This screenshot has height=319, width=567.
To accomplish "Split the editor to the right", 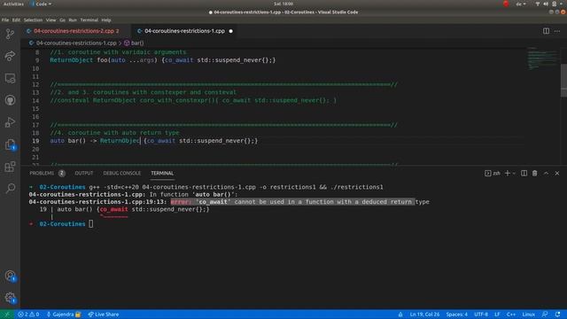I will [546, 31].
